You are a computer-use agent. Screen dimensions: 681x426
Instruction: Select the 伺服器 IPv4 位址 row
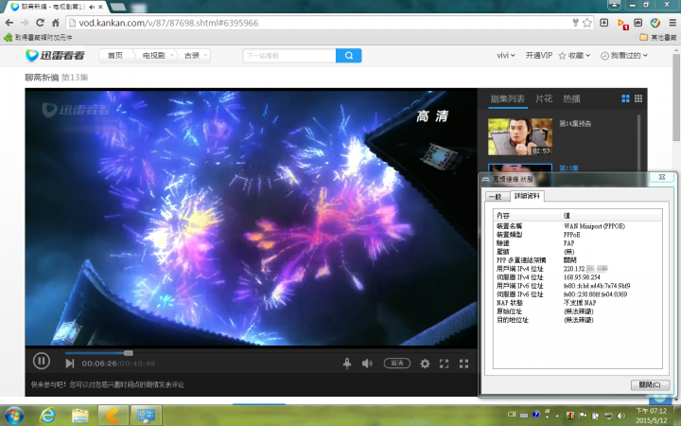577,277
